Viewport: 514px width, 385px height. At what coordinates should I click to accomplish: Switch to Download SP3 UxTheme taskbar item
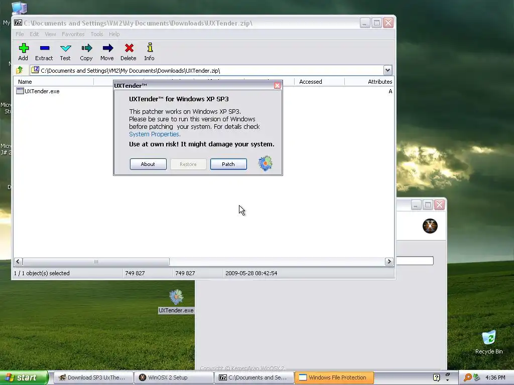[x=93, y=377]
